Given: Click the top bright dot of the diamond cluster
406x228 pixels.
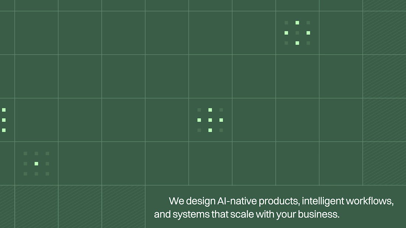Looking at the screenshot, I should 297,23.
